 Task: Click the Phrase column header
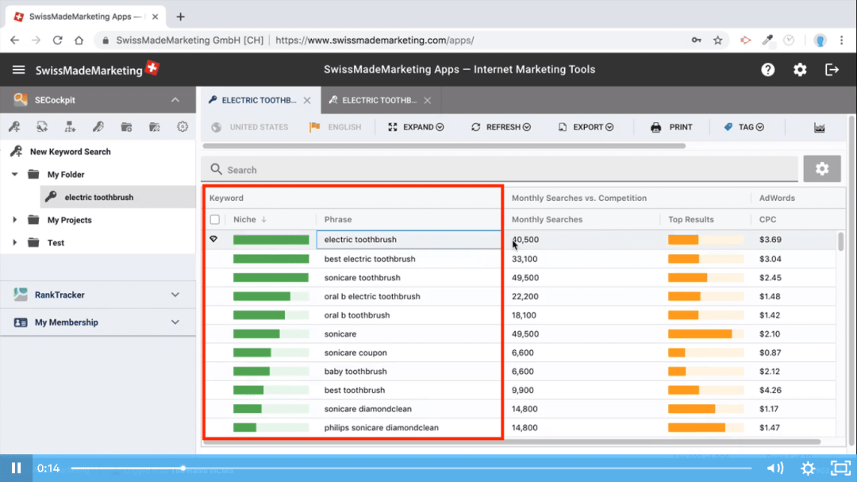click(x=338, y=219)
